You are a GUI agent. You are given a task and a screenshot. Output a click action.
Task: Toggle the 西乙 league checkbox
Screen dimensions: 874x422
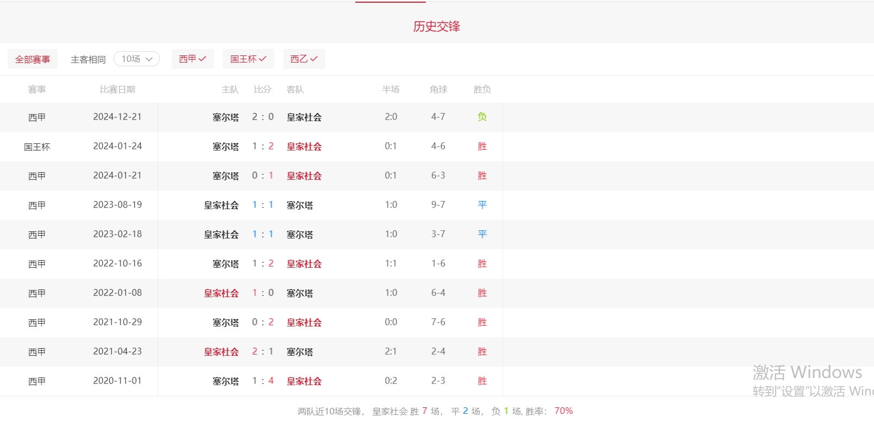click(x=304, y=59)
